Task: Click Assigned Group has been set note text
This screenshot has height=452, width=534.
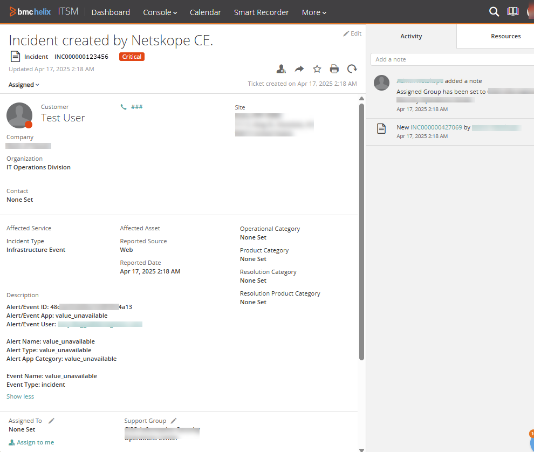Action: [x=441, y=92]
